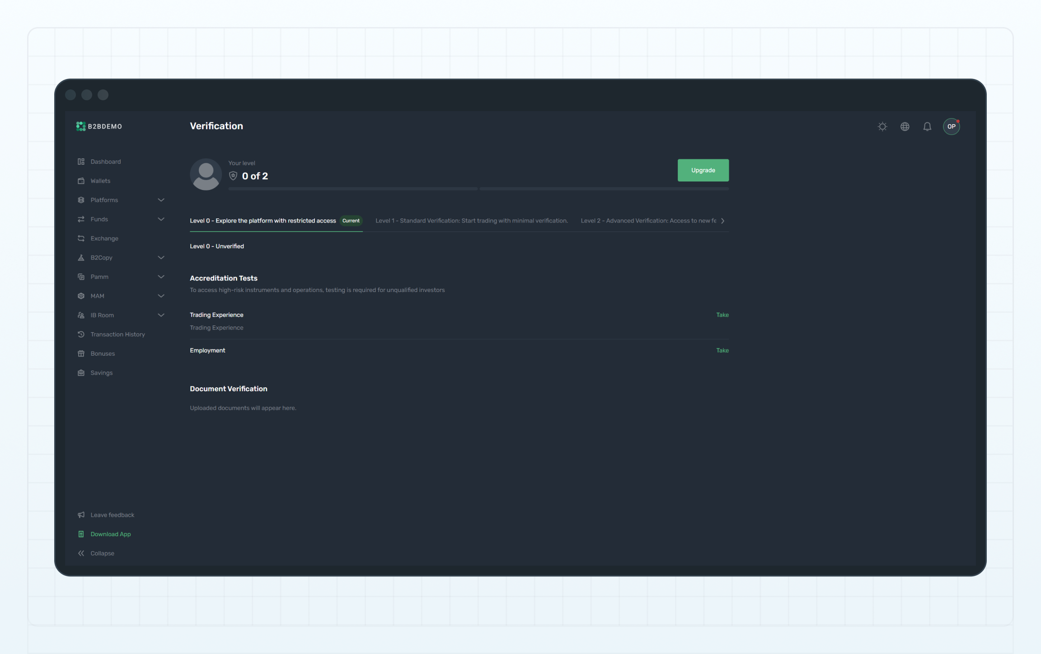Open the notifications bell

(927, 126)
